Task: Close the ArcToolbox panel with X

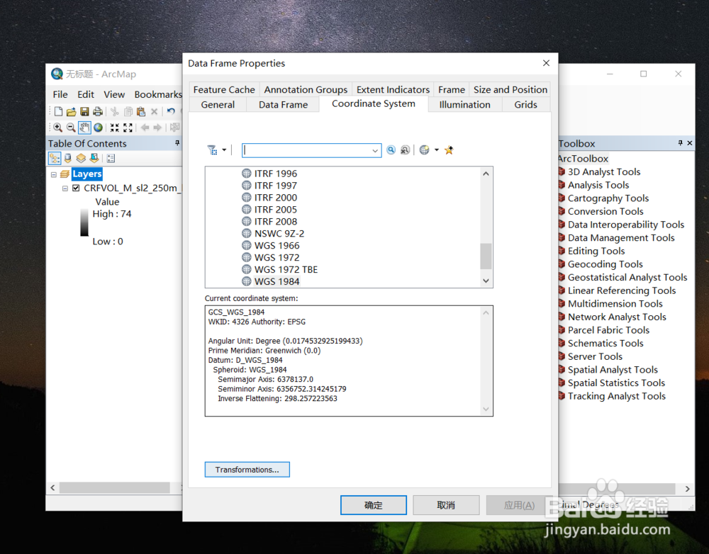Action: 690,143
